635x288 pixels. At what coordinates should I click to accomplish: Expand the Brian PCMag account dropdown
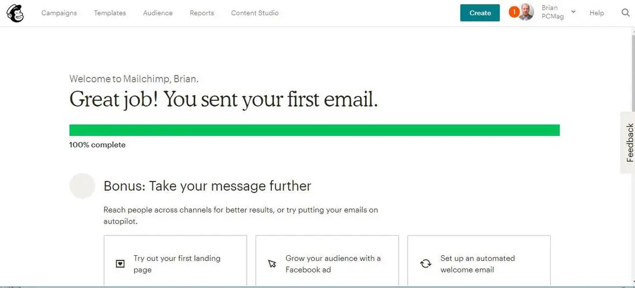pyautogui.click(x=573, y=12)
